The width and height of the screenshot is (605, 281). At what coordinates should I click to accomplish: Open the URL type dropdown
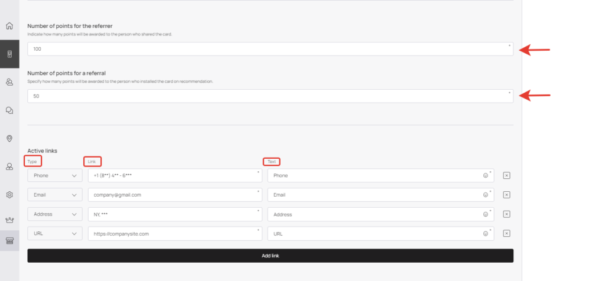[x=55, y=234]
